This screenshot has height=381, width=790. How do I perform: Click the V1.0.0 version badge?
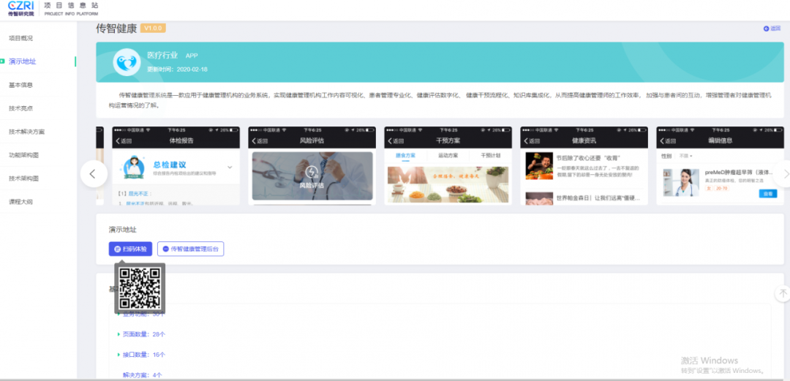click(x=153, y=29)
